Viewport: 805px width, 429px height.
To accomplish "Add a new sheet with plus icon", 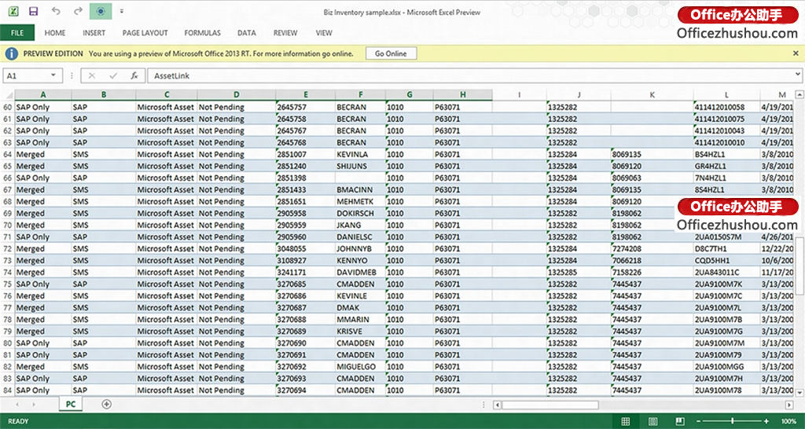I will pyautogui.click(x=107, y=404).
